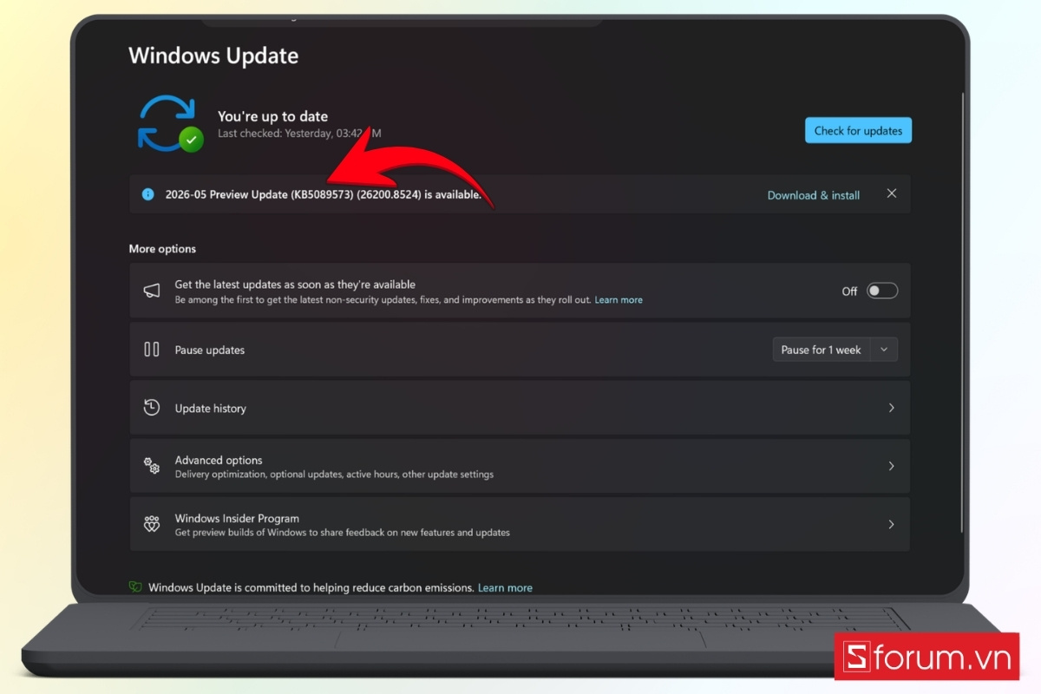This screenshot has height=694, width=1041.
Task: Open Update history
Action: (520, 408)
